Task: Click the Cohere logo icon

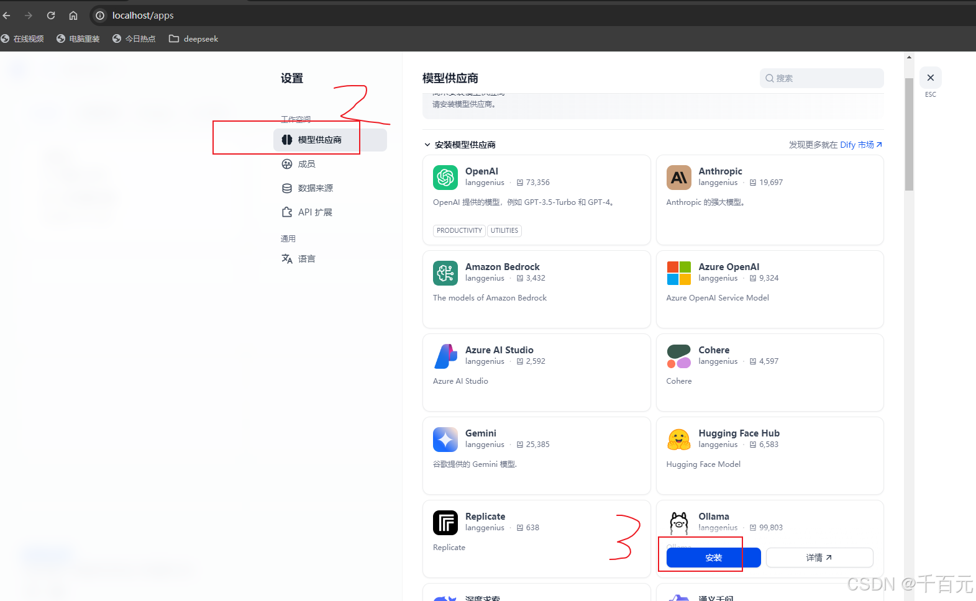Action: (679, 356)
